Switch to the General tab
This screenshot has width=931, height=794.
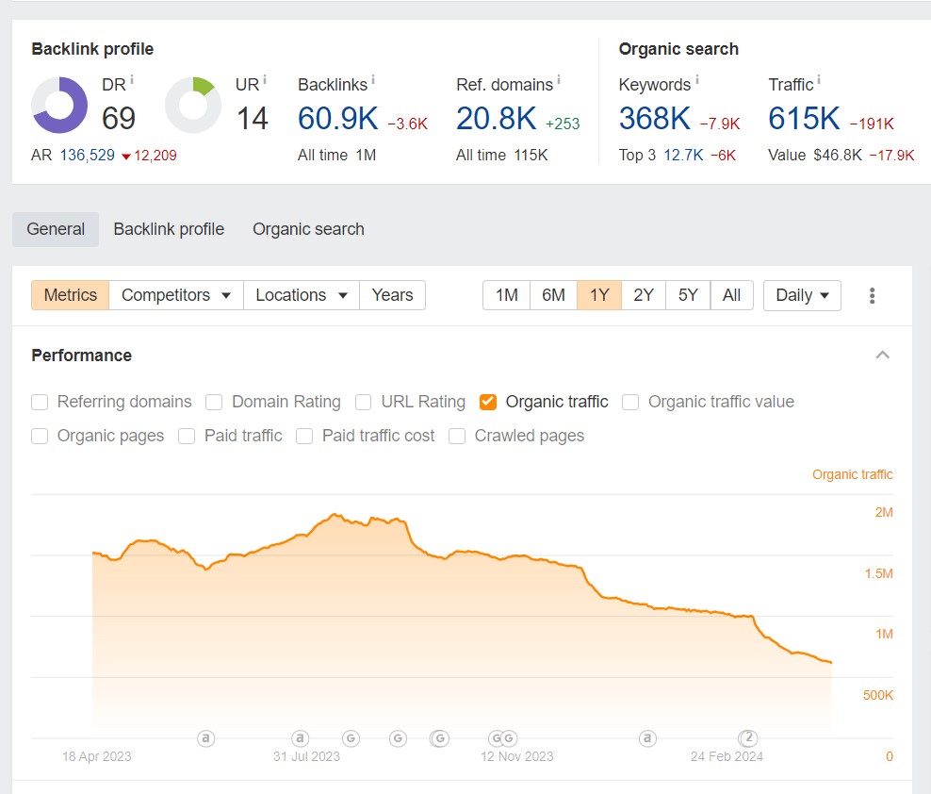coord(56,229)
